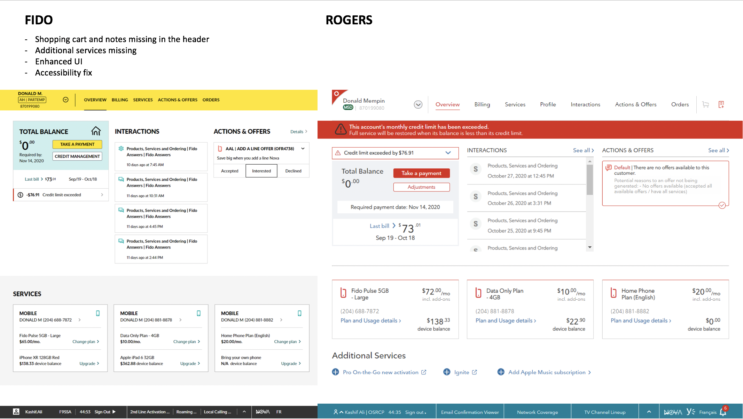The width and height of the screenshot is (743, 419).
Task: Click the checkmark circle on Default offer card
Action: (x=722, y=205)
